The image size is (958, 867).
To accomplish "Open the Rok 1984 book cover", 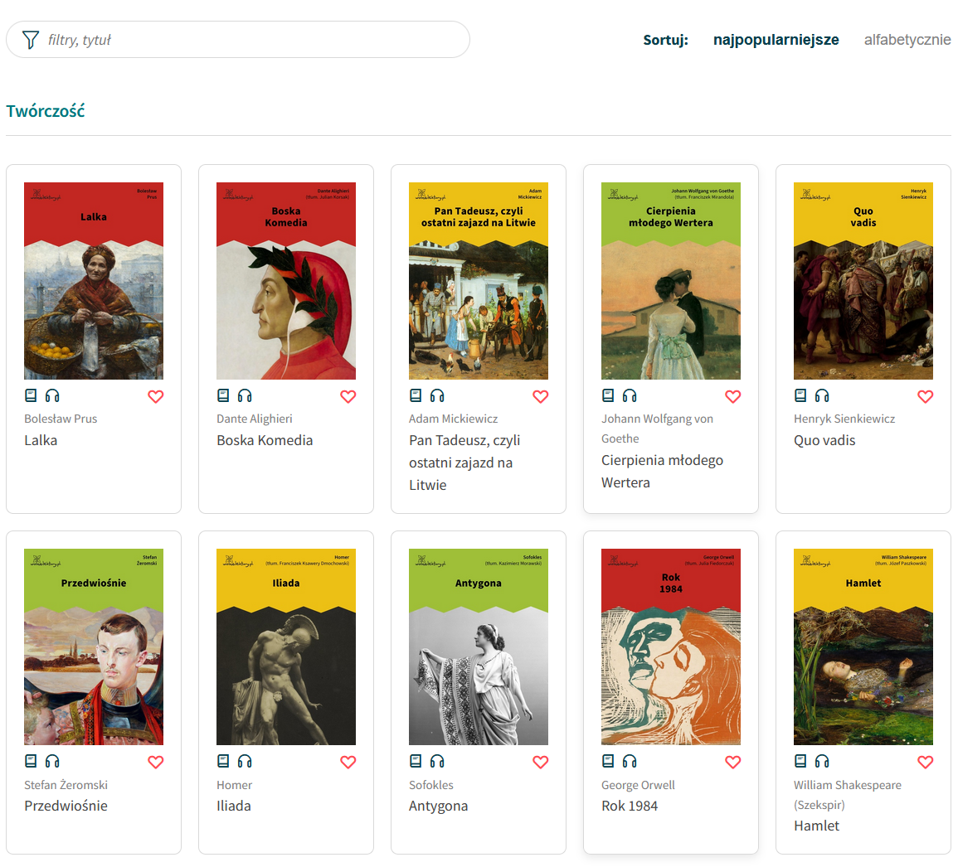I will (671, 647).
